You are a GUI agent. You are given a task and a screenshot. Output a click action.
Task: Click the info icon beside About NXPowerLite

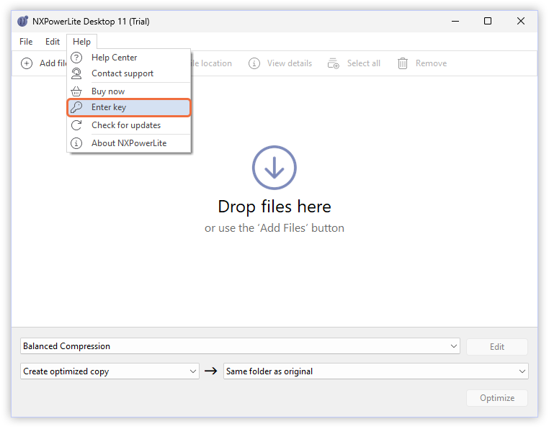[x=76, y=143]
